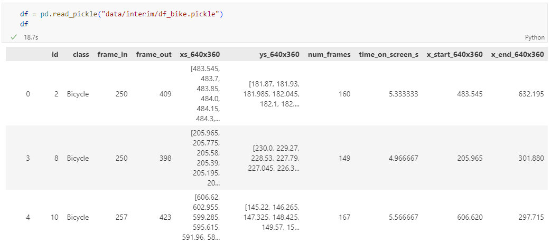The width and height of the screenshot is (551, 244).
Task: Click row index 4 of the dataframe
Action: [28, 217]
